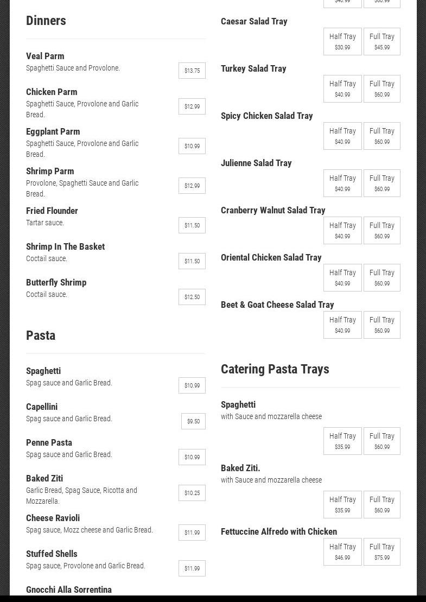Choose Julienne Salad Tray Half Tray

[342, 183]
